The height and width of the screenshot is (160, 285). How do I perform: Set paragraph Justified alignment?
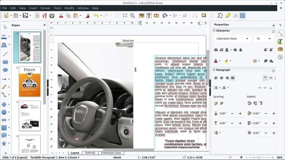coord(232,78)
